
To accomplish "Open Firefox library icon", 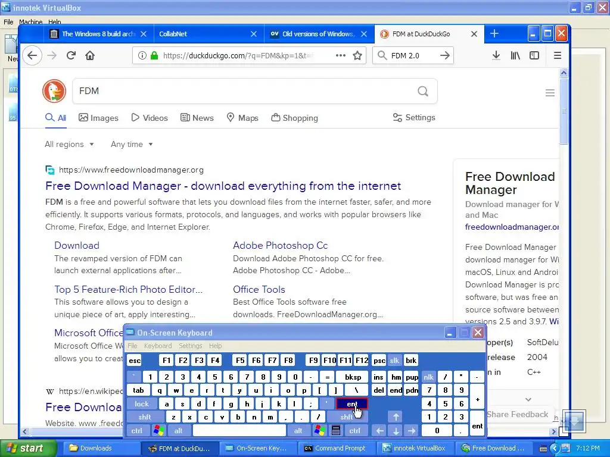I will coord(515,55).
